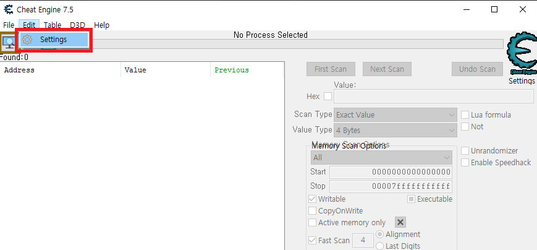The image size is (537, 250).
Task: Enable Active memory only
Action: (312, 223)
